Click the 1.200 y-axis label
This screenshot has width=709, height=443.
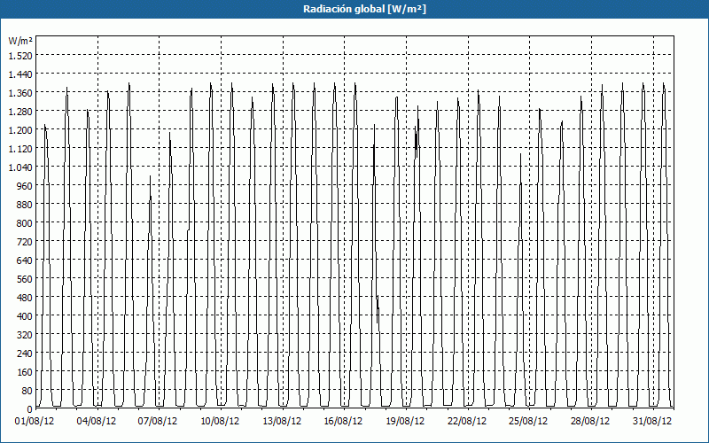click(x=20, y=130)
